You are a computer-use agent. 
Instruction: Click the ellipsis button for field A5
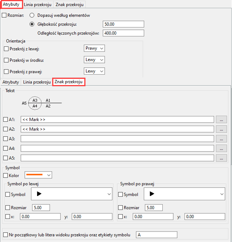221,158
